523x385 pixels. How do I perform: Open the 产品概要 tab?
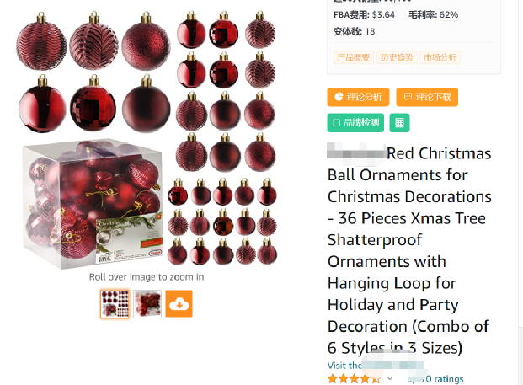[354, 57]
